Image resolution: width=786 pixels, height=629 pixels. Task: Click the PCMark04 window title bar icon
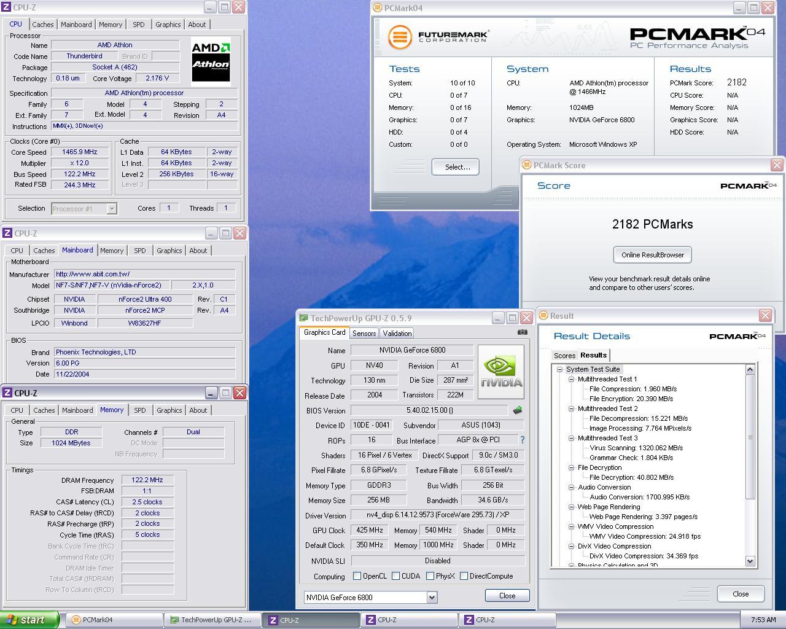coord(377,8)
